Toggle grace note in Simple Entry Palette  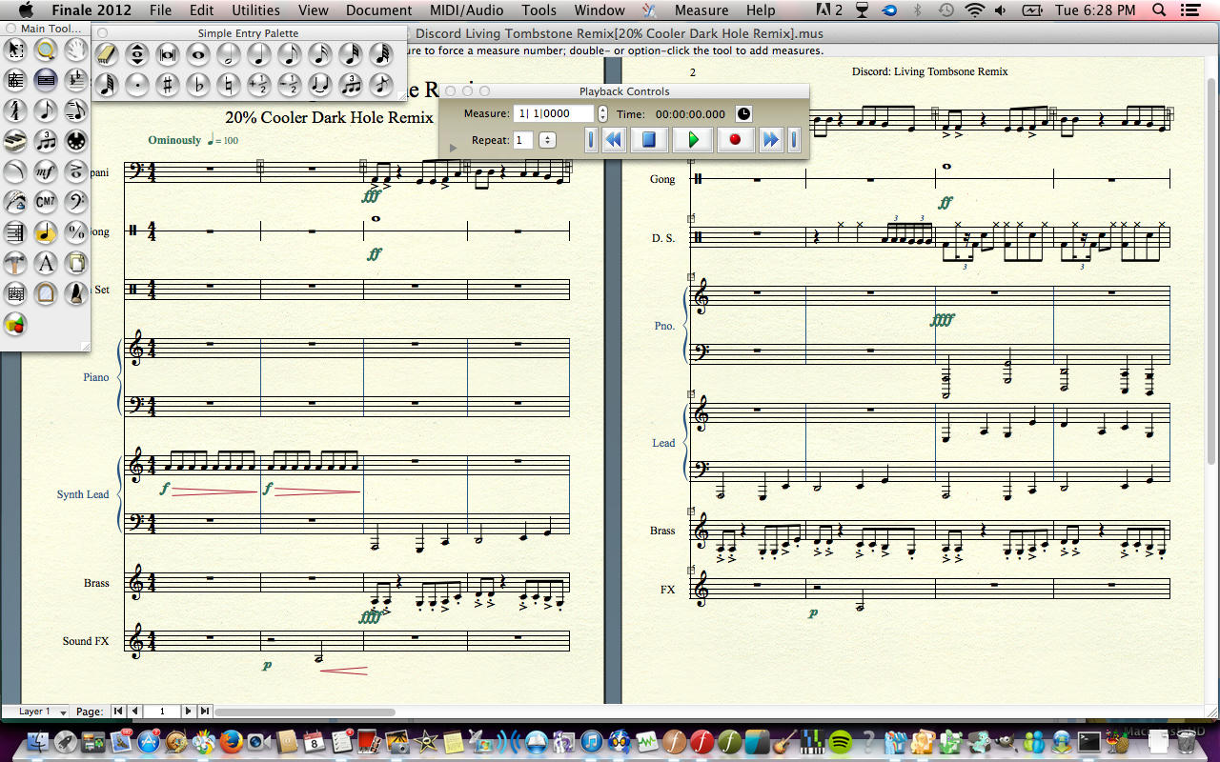(380, 85)
